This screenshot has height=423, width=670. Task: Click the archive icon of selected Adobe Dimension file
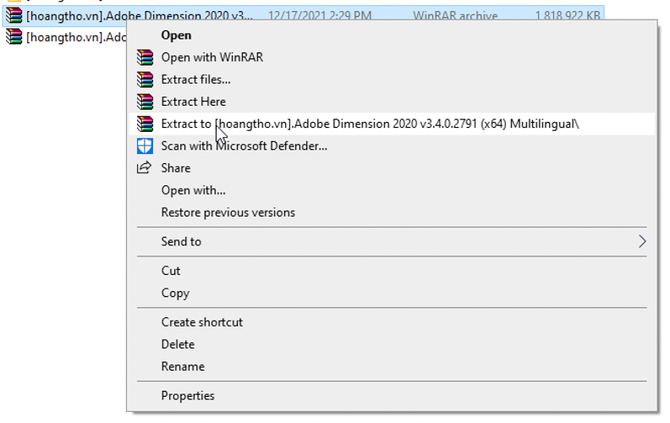tap(14, 15)
